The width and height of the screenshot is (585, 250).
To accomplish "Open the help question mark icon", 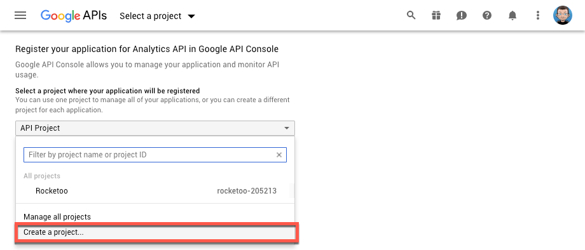I will pyautogui.click(x=487, y=15).
